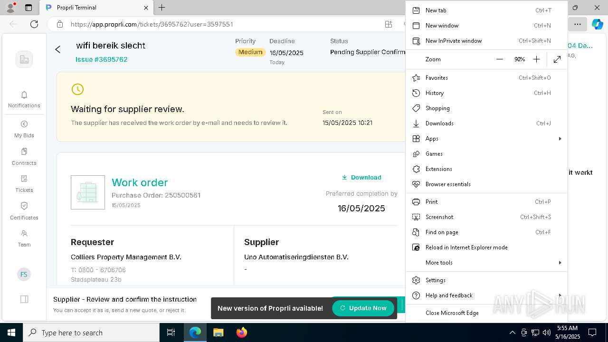Open Extensions from the Edge menu
The width and height of the screenshot is (608, 342).
[486, 169]
